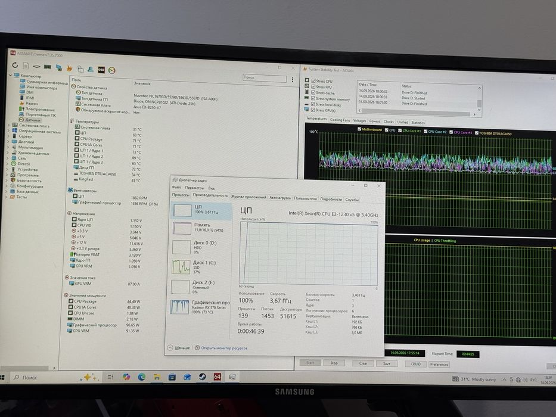The image size is (556, 417).
Task: Expand the Дисплей tree node
Action: (x=8, y=142)
